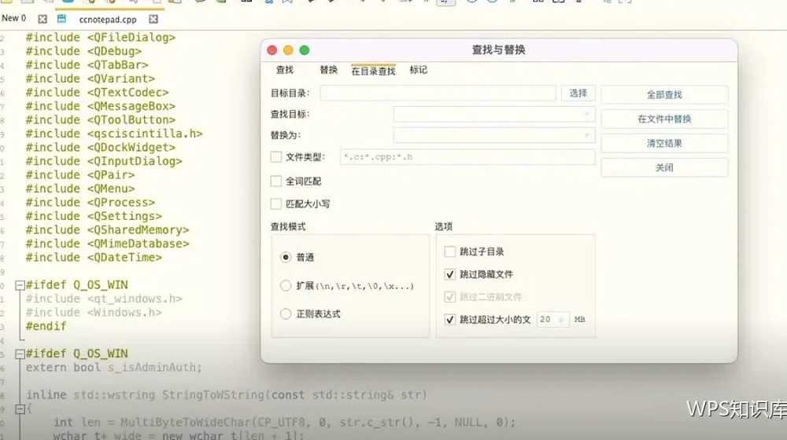The height and width of the screenshot is (440, 787).
Task: Uncheck the 跳过超过大小的文 checkbox
Action: coord(450,319)
